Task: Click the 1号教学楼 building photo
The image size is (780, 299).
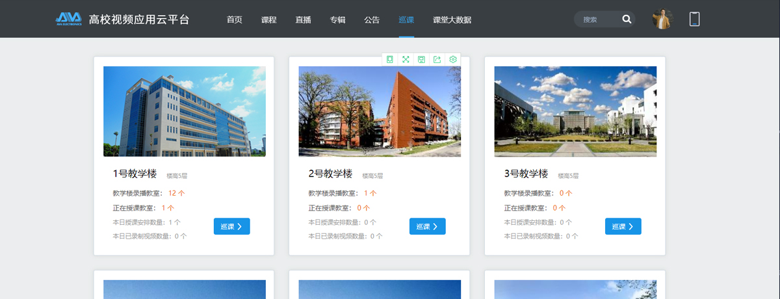Action: click(x=185, y=111)
